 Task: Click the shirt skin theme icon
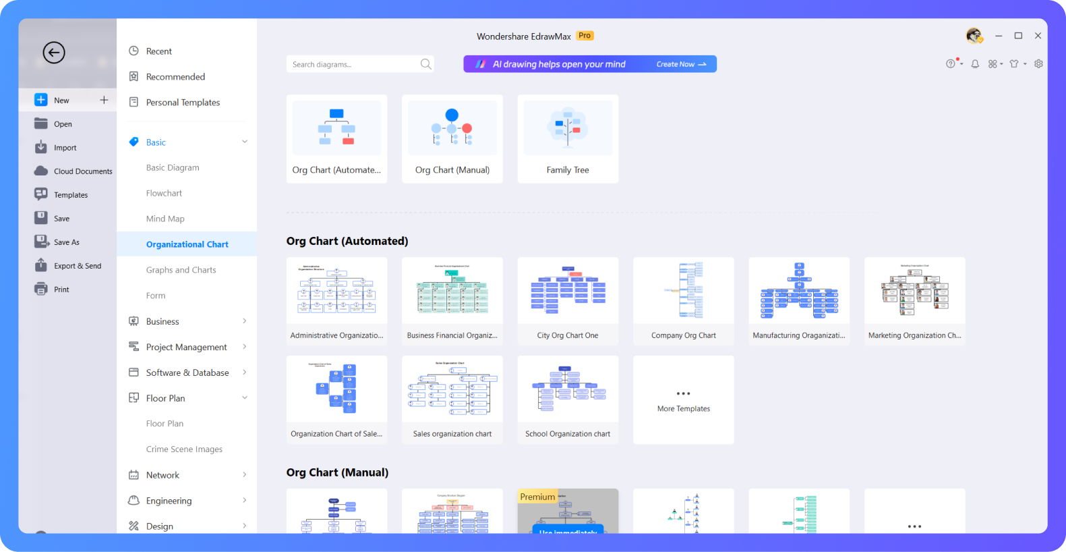pyautogui.click(x=1013, y=64)
